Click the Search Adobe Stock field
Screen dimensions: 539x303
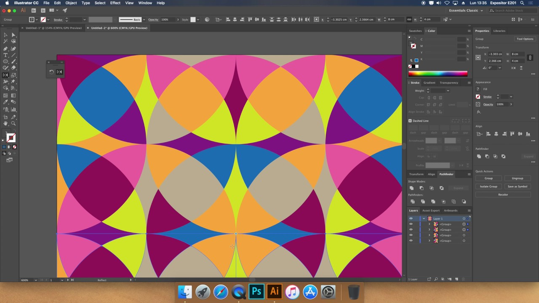[x=512, y=11]
